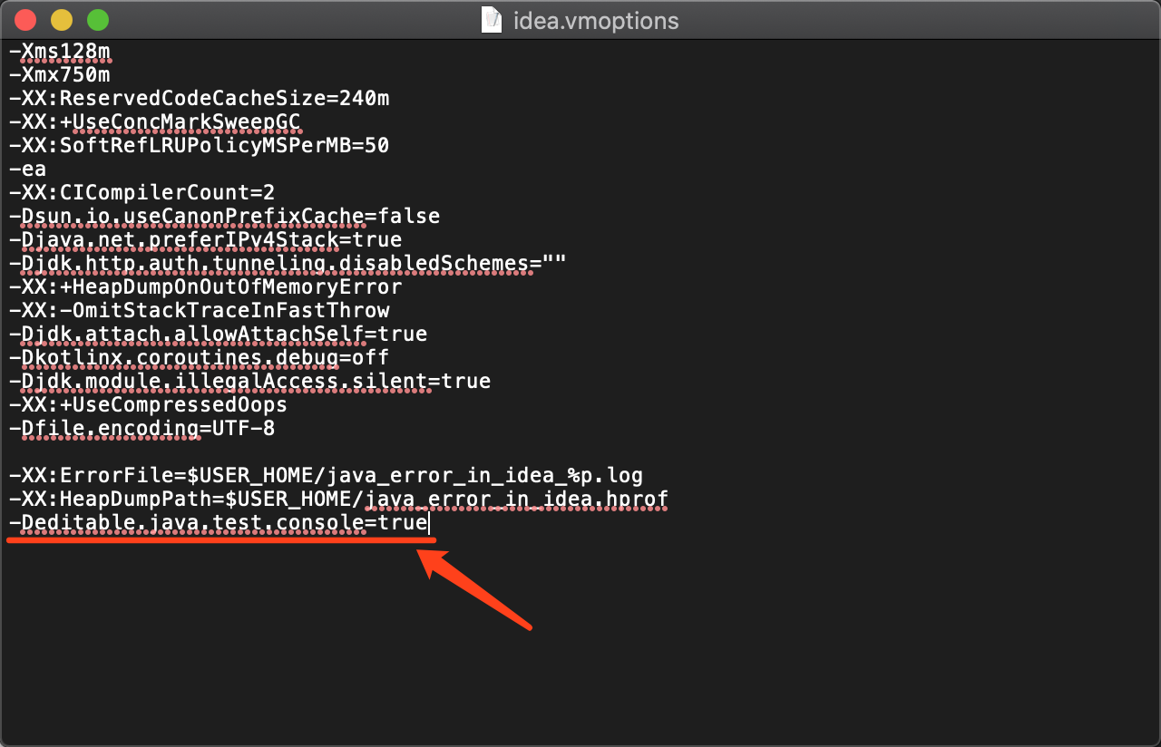The height and width of the screenshot is (747, 1161).
Task: Click the -ea line
Action: click(27, 169)
